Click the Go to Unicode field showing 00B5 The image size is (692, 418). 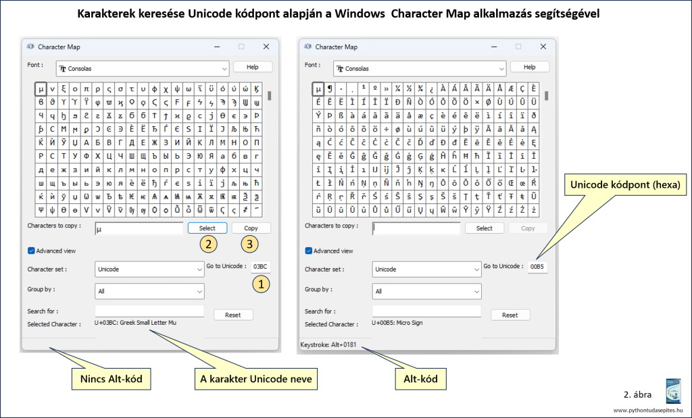point(537,267)
